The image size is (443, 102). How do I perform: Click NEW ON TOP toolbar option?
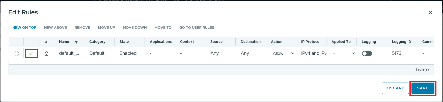click(24, 28)
